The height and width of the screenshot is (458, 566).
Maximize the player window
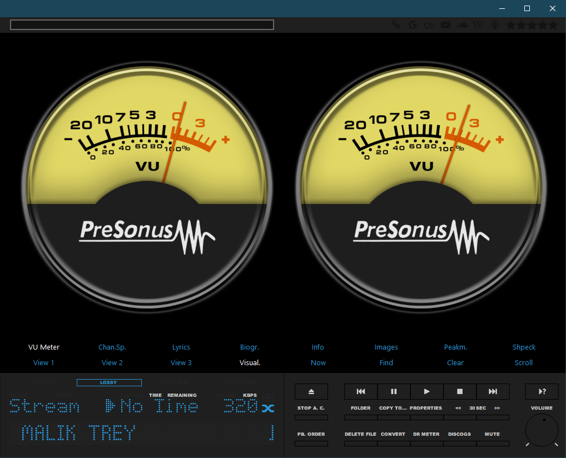tap(527, 8)
